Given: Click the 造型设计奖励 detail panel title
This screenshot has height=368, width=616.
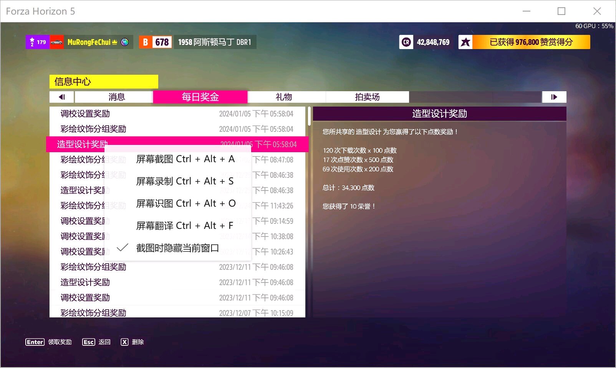Looking at the screenshot, I should tap(439, 114).
